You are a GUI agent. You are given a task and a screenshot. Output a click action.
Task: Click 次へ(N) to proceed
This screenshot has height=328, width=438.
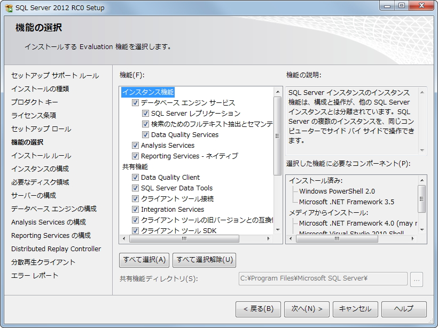pos(307,309)
